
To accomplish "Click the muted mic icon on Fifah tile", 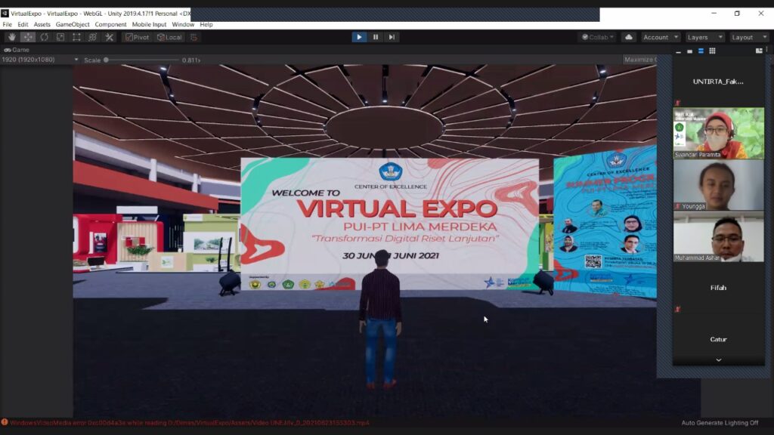I will click(678, 309).
